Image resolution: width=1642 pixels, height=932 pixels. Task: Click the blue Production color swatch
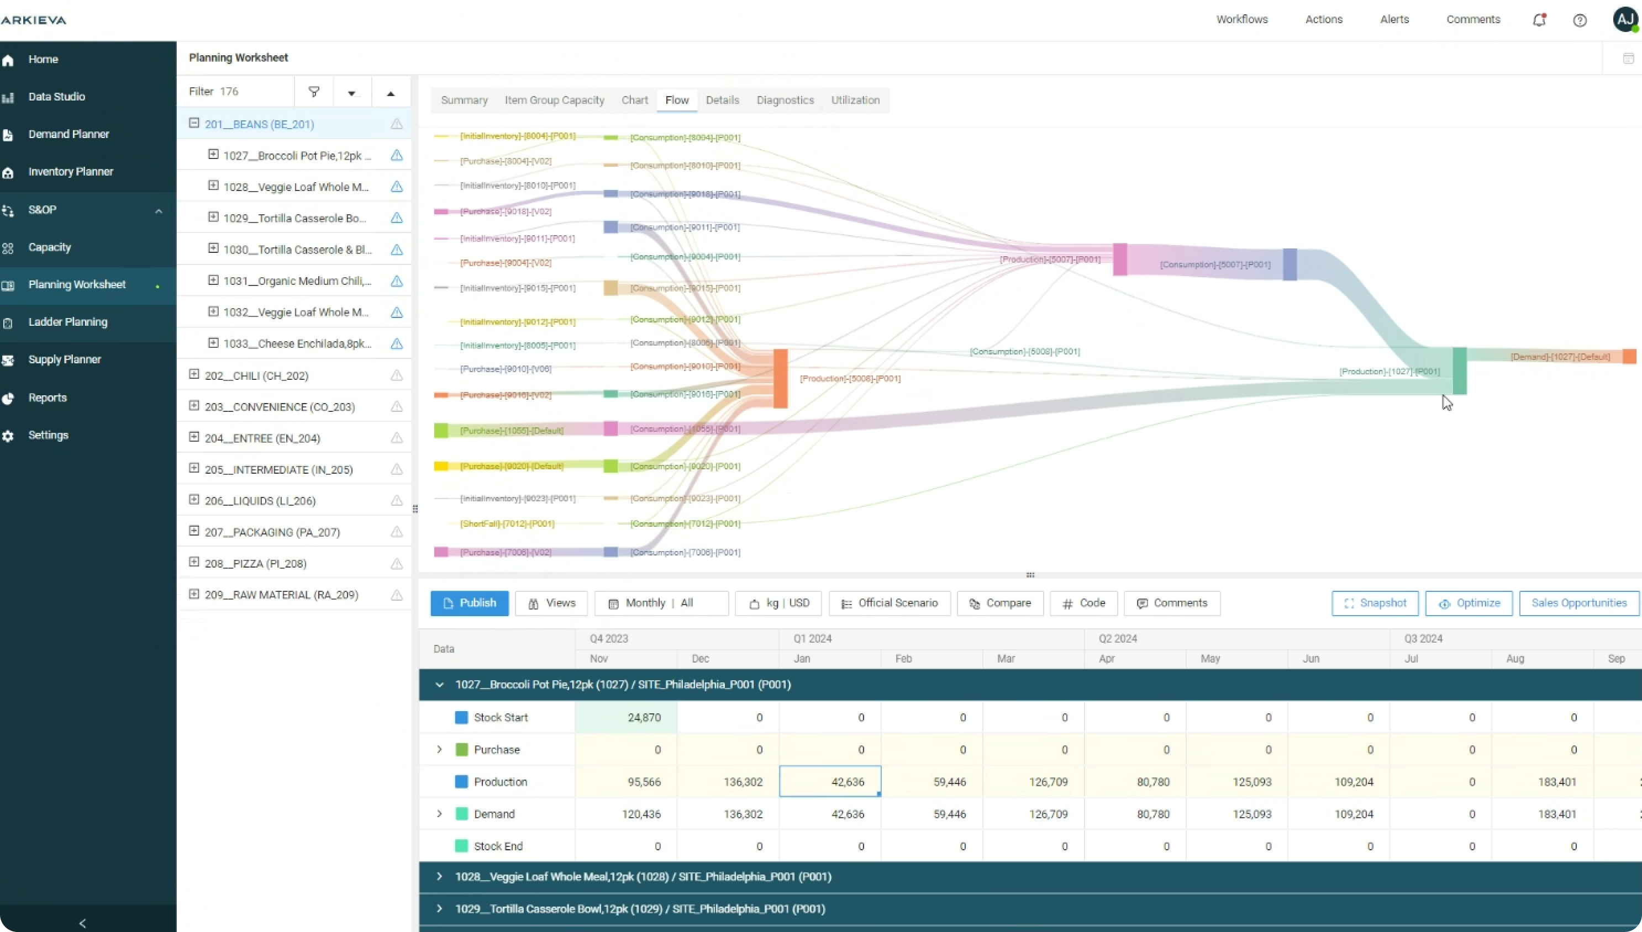tap(461, 782)
